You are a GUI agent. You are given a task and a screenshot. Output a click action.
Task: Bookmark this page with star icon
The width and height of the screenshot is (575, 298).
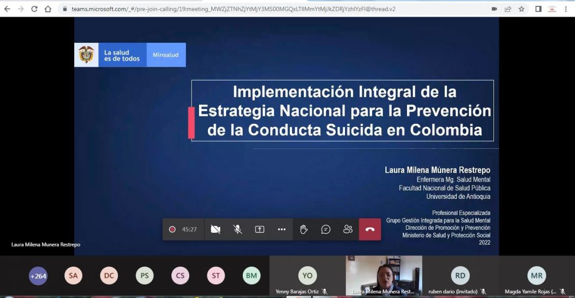(x=521, y=9)
